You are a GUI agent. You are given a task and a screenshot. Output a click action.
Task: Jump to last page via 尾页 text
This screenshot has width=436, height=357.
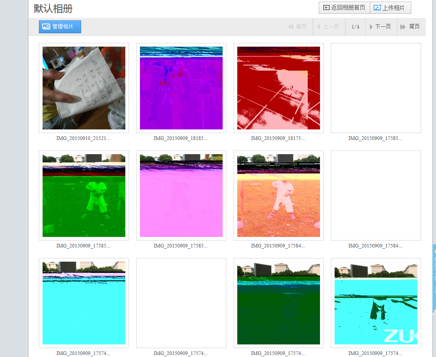click(415, 27)
